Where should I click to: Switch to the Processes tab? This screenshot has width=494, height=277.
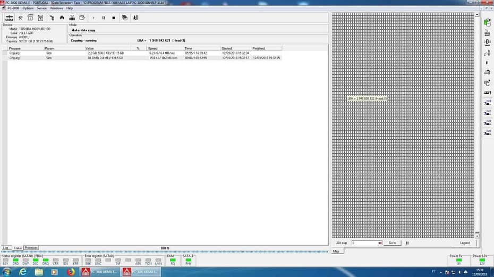[x=31, y=247]
